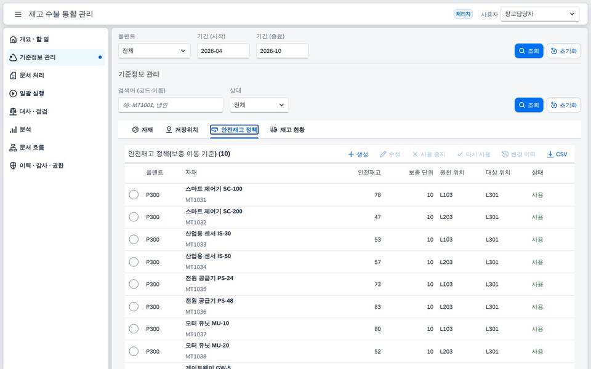Click the checkmark icon for 다시 사용
Screen dimensions: 591x369
pos(460,154)
